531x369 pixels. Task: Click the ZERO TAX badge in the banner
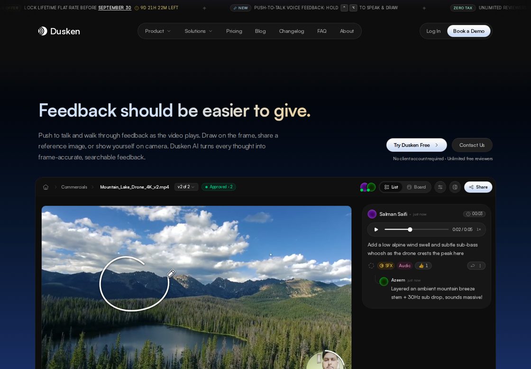pos(463,8)
